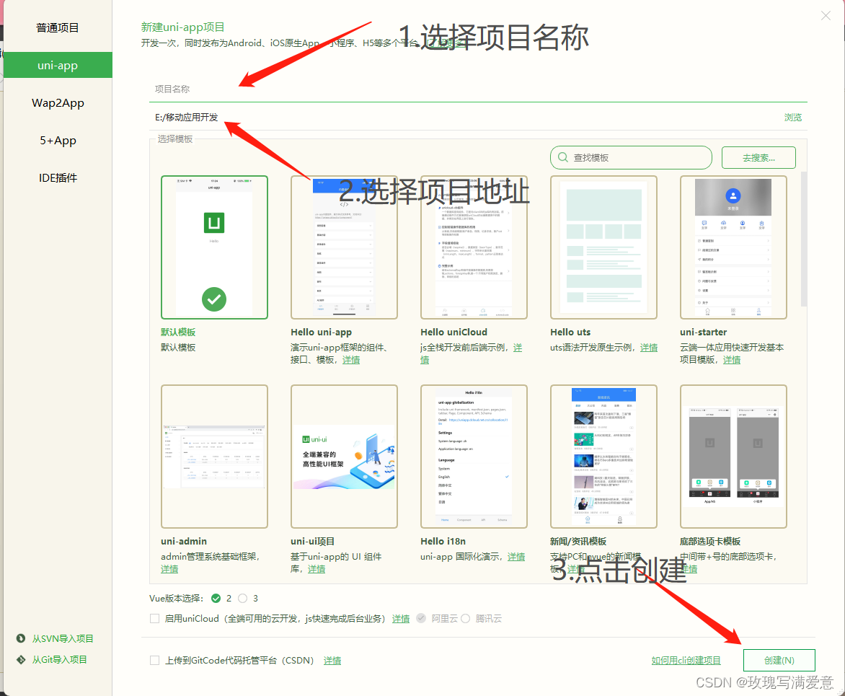Select the Hello uni-app template thumbnail
The image size is (845, 696).
tap(344, 247)
